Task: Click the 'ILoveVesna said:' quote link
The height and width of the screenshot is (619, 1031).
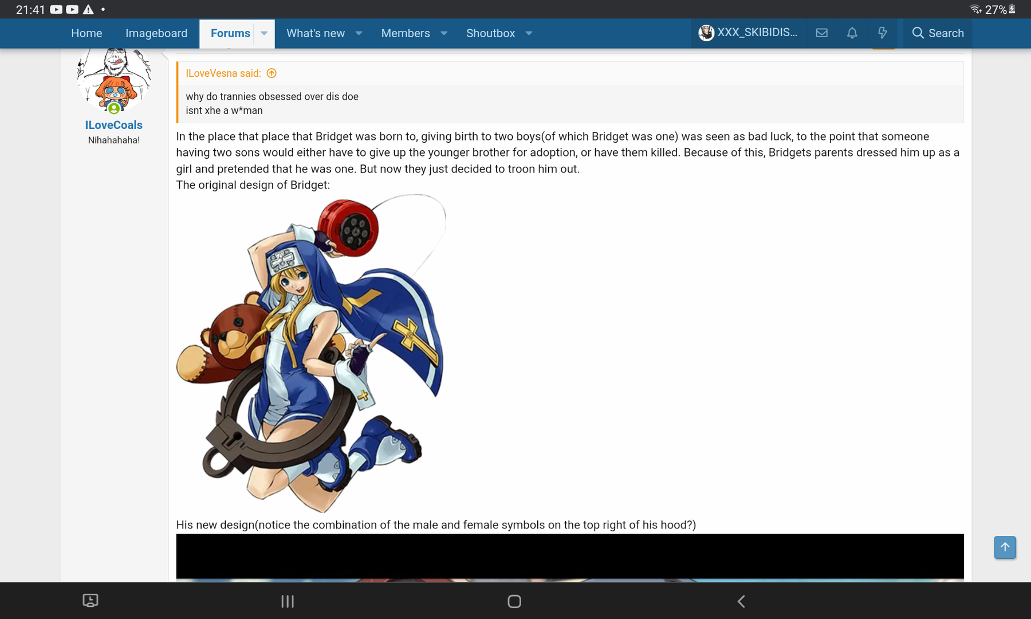Action: tap(223, 73)
